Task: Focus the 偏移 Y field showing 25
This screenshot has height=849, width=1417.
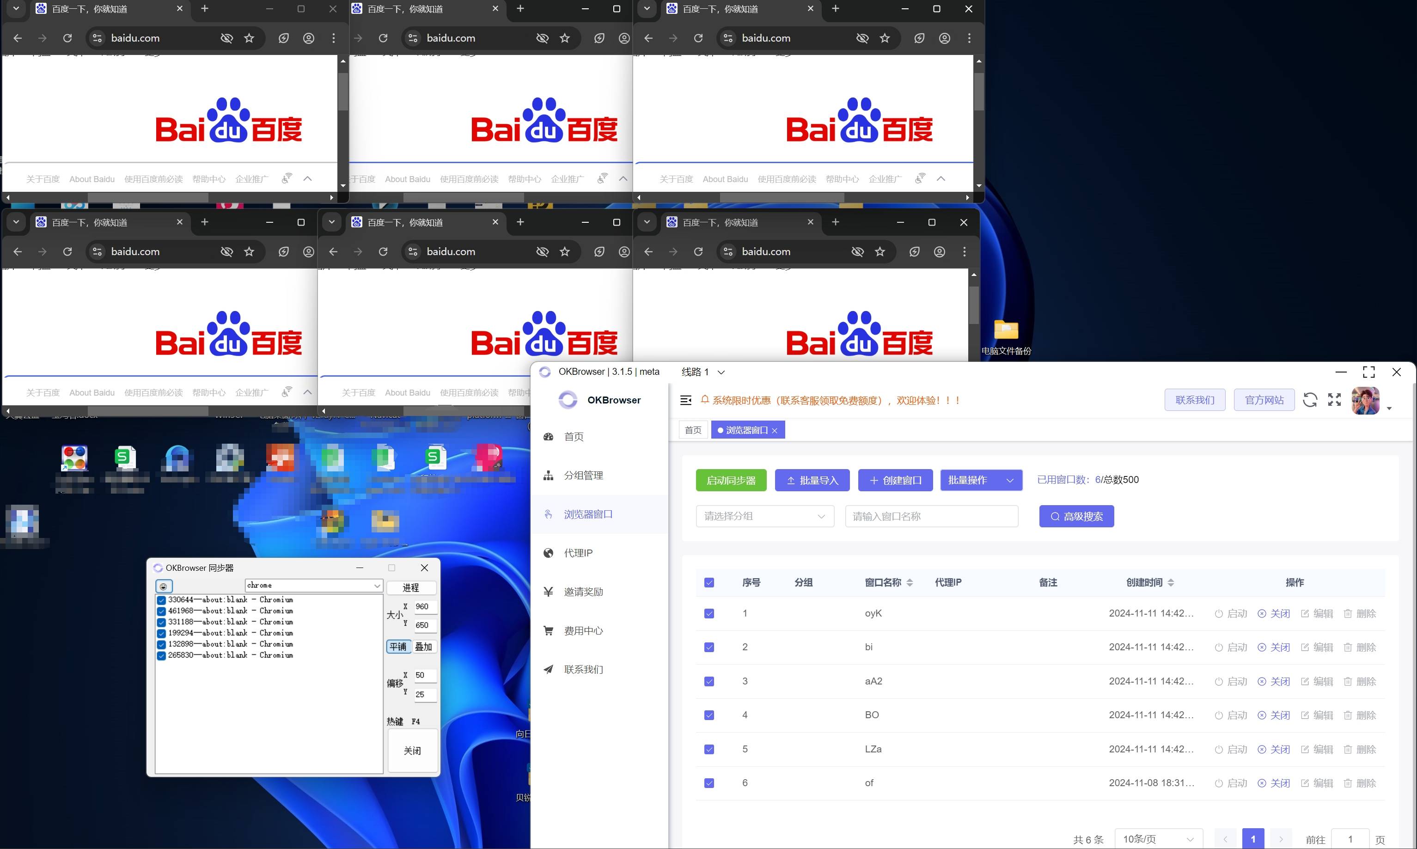Action: tap(426, 694)
